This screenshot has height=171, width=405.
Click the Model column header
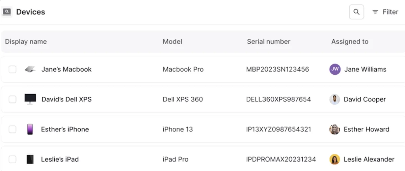(x=172, y=42)
